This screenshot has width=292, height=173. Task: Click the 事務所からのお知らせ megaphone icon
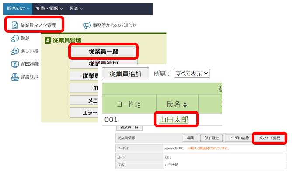(x=87, y=25)
